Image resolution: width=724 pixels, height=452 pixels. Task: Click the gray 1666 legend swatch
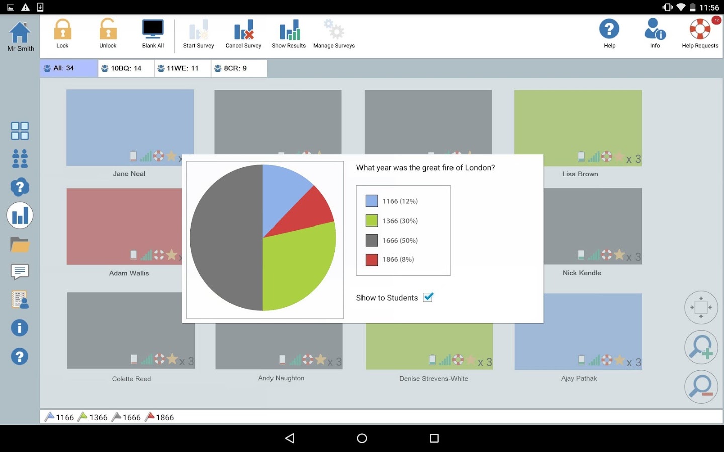click(x=372, y=240)
